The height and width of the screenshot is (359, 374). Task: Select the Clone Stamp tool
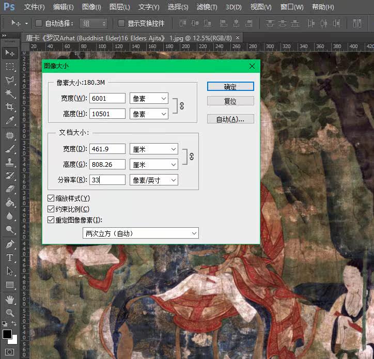click(9, 162)
